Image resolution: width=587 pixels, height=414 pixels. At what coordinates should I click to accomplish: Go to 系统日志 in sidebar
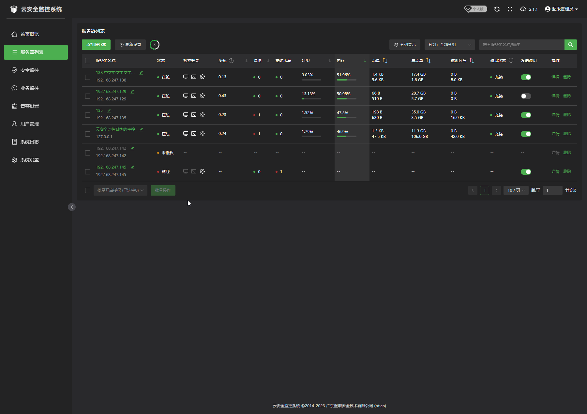coord(30,142)
